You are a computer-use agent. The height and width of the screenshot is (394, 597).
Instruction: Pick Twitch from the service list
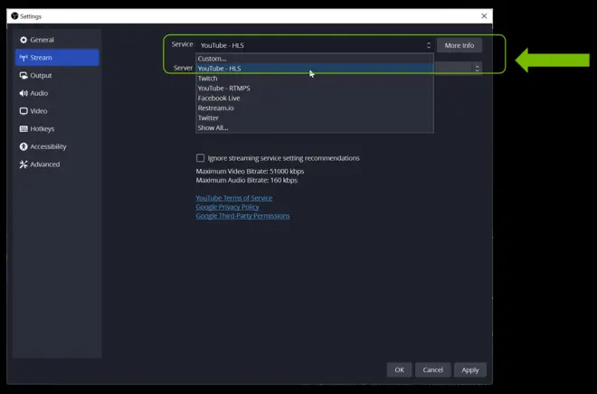315,79
